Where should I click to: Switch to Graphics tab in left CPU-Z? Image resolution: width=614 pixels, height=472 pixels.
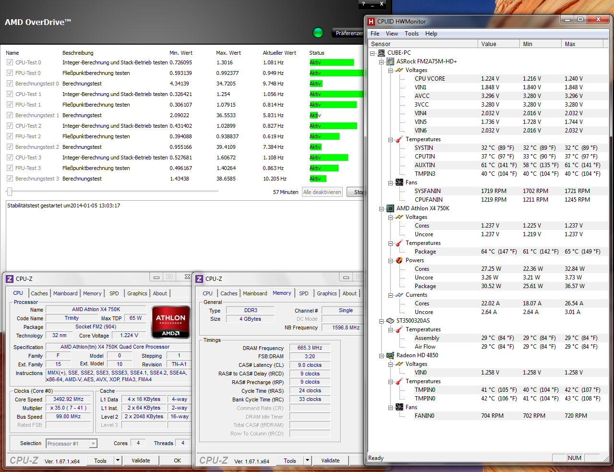[137, 293]
